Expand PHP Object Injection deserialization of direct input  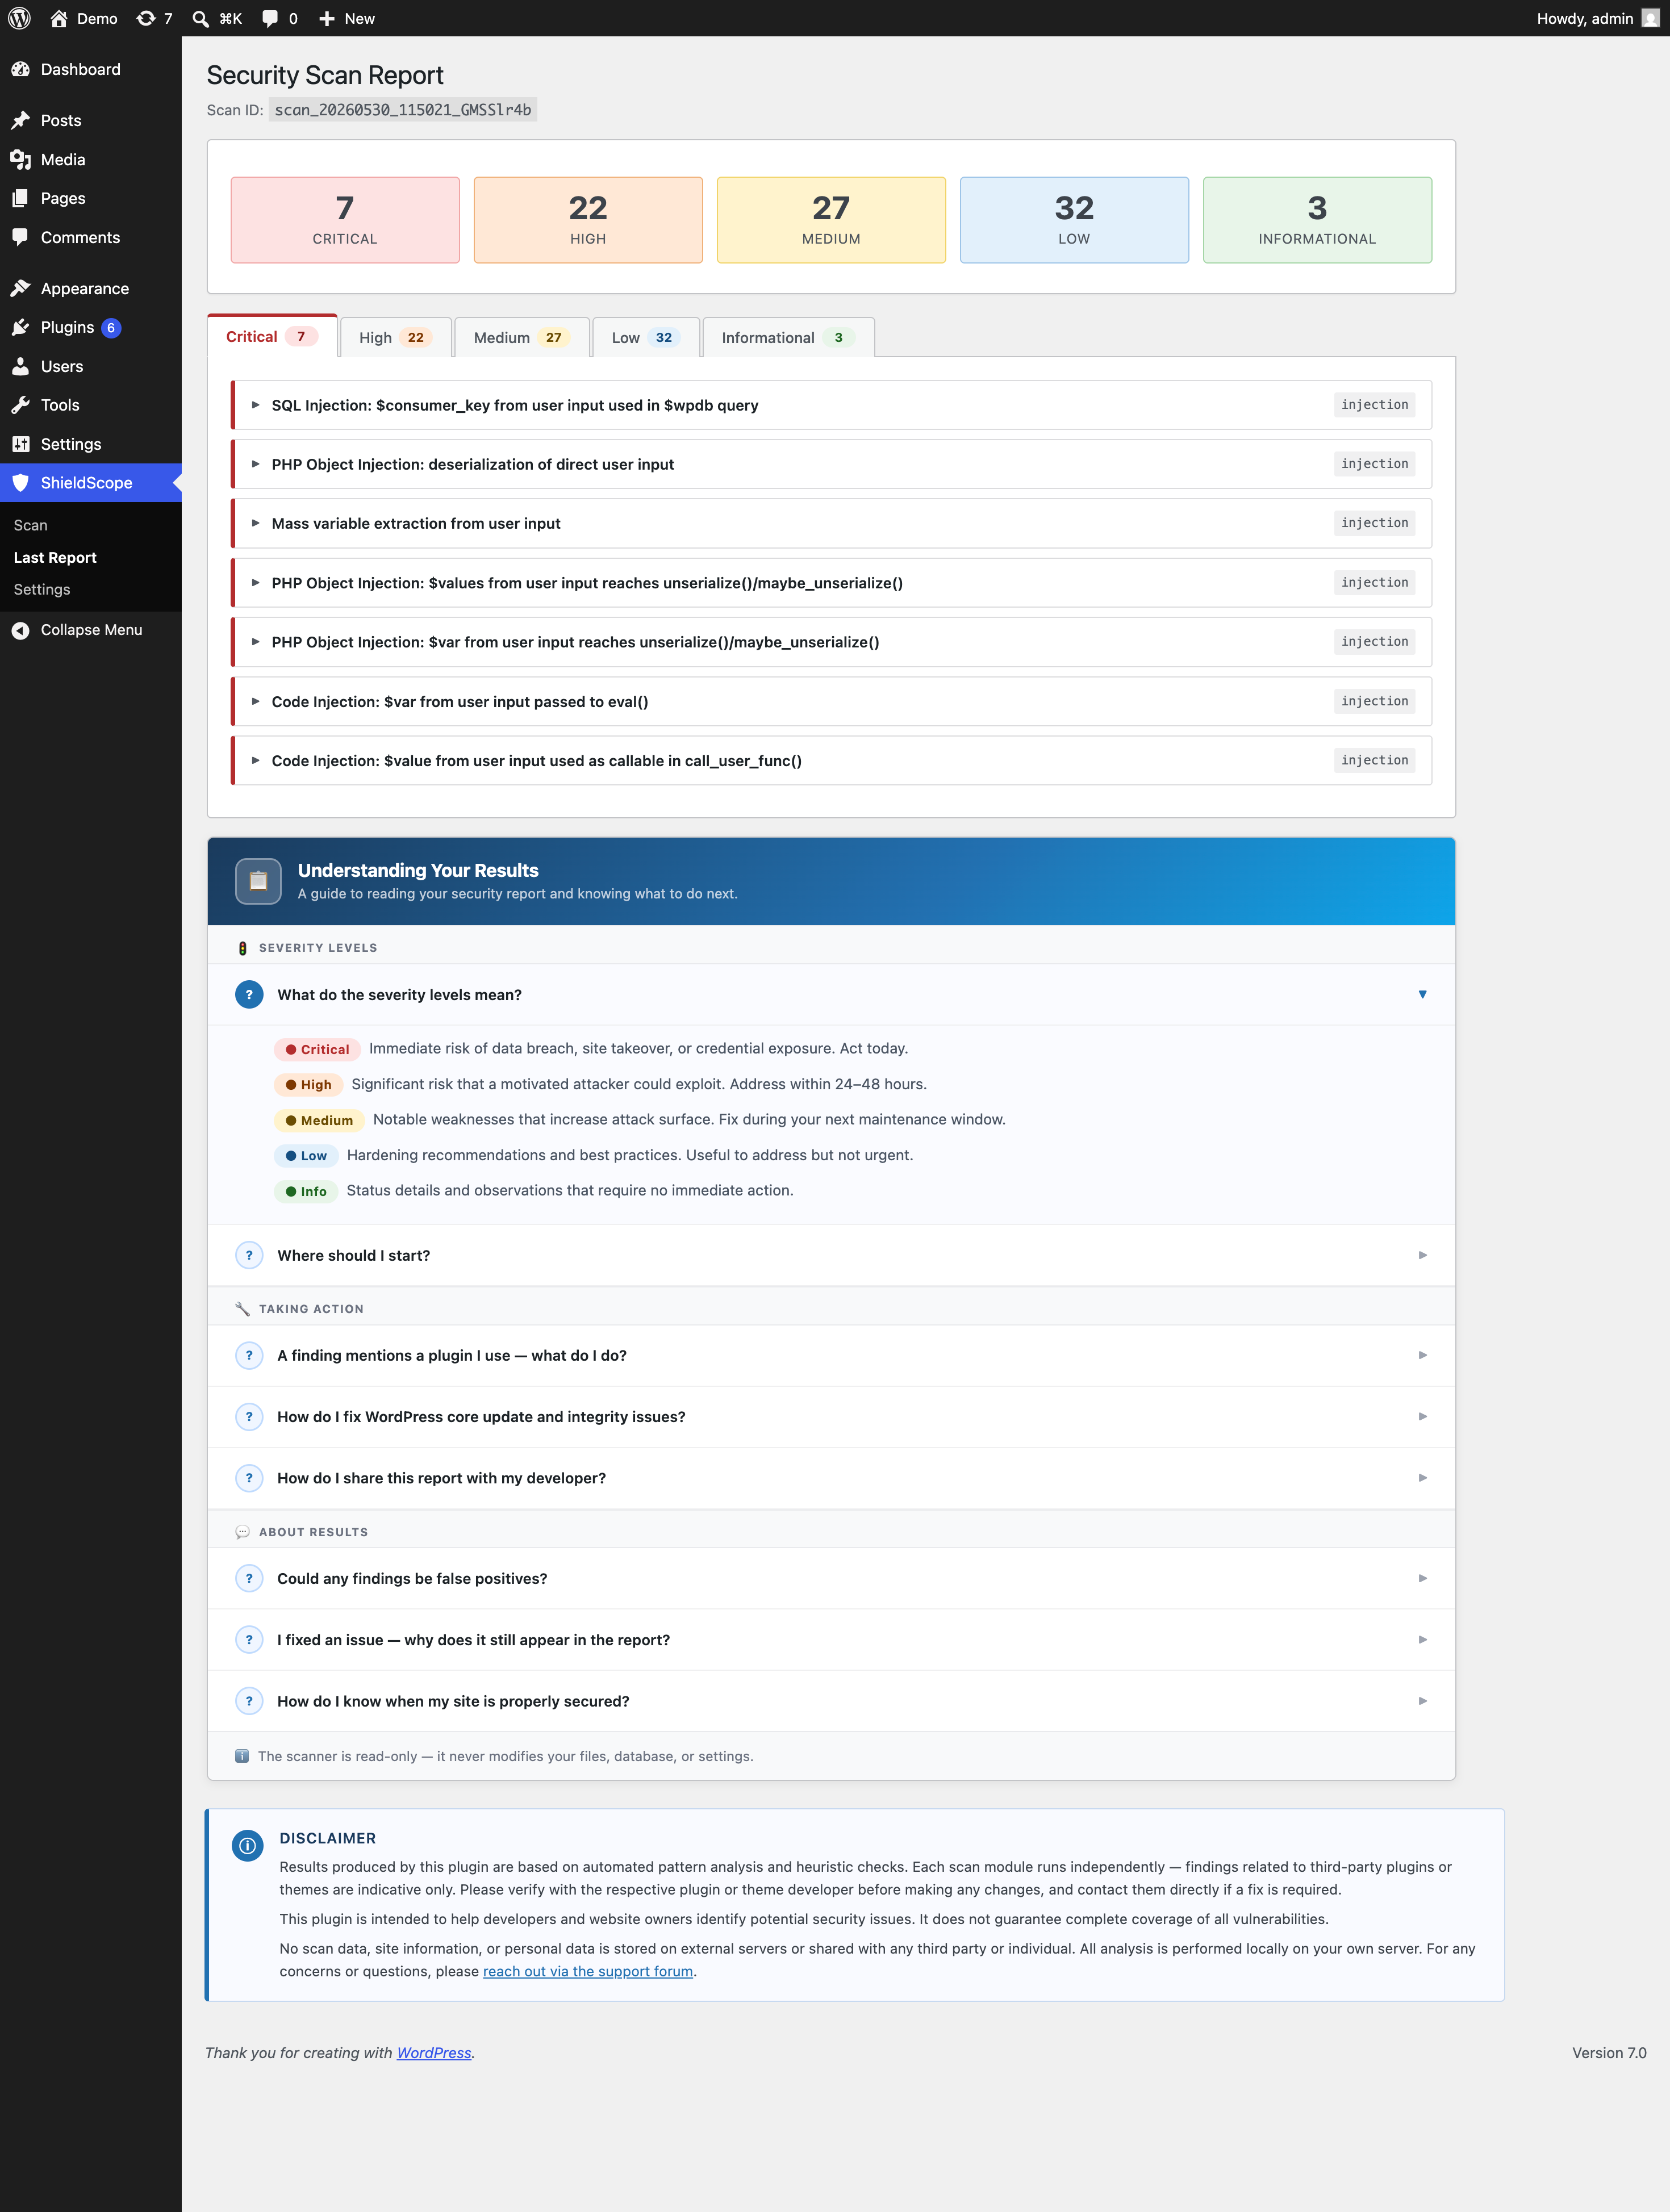pyautogui.click(x=831, y=464)
